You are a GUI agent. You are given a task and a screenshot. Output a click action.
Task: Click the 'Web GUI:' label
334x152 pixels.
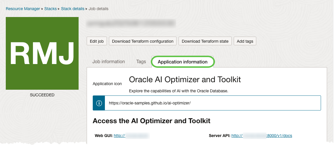click(x=104, y=136)
